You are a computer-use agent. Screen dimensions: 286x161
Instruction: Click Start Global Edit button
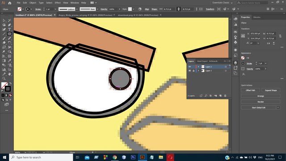click(x=259, y=107)
